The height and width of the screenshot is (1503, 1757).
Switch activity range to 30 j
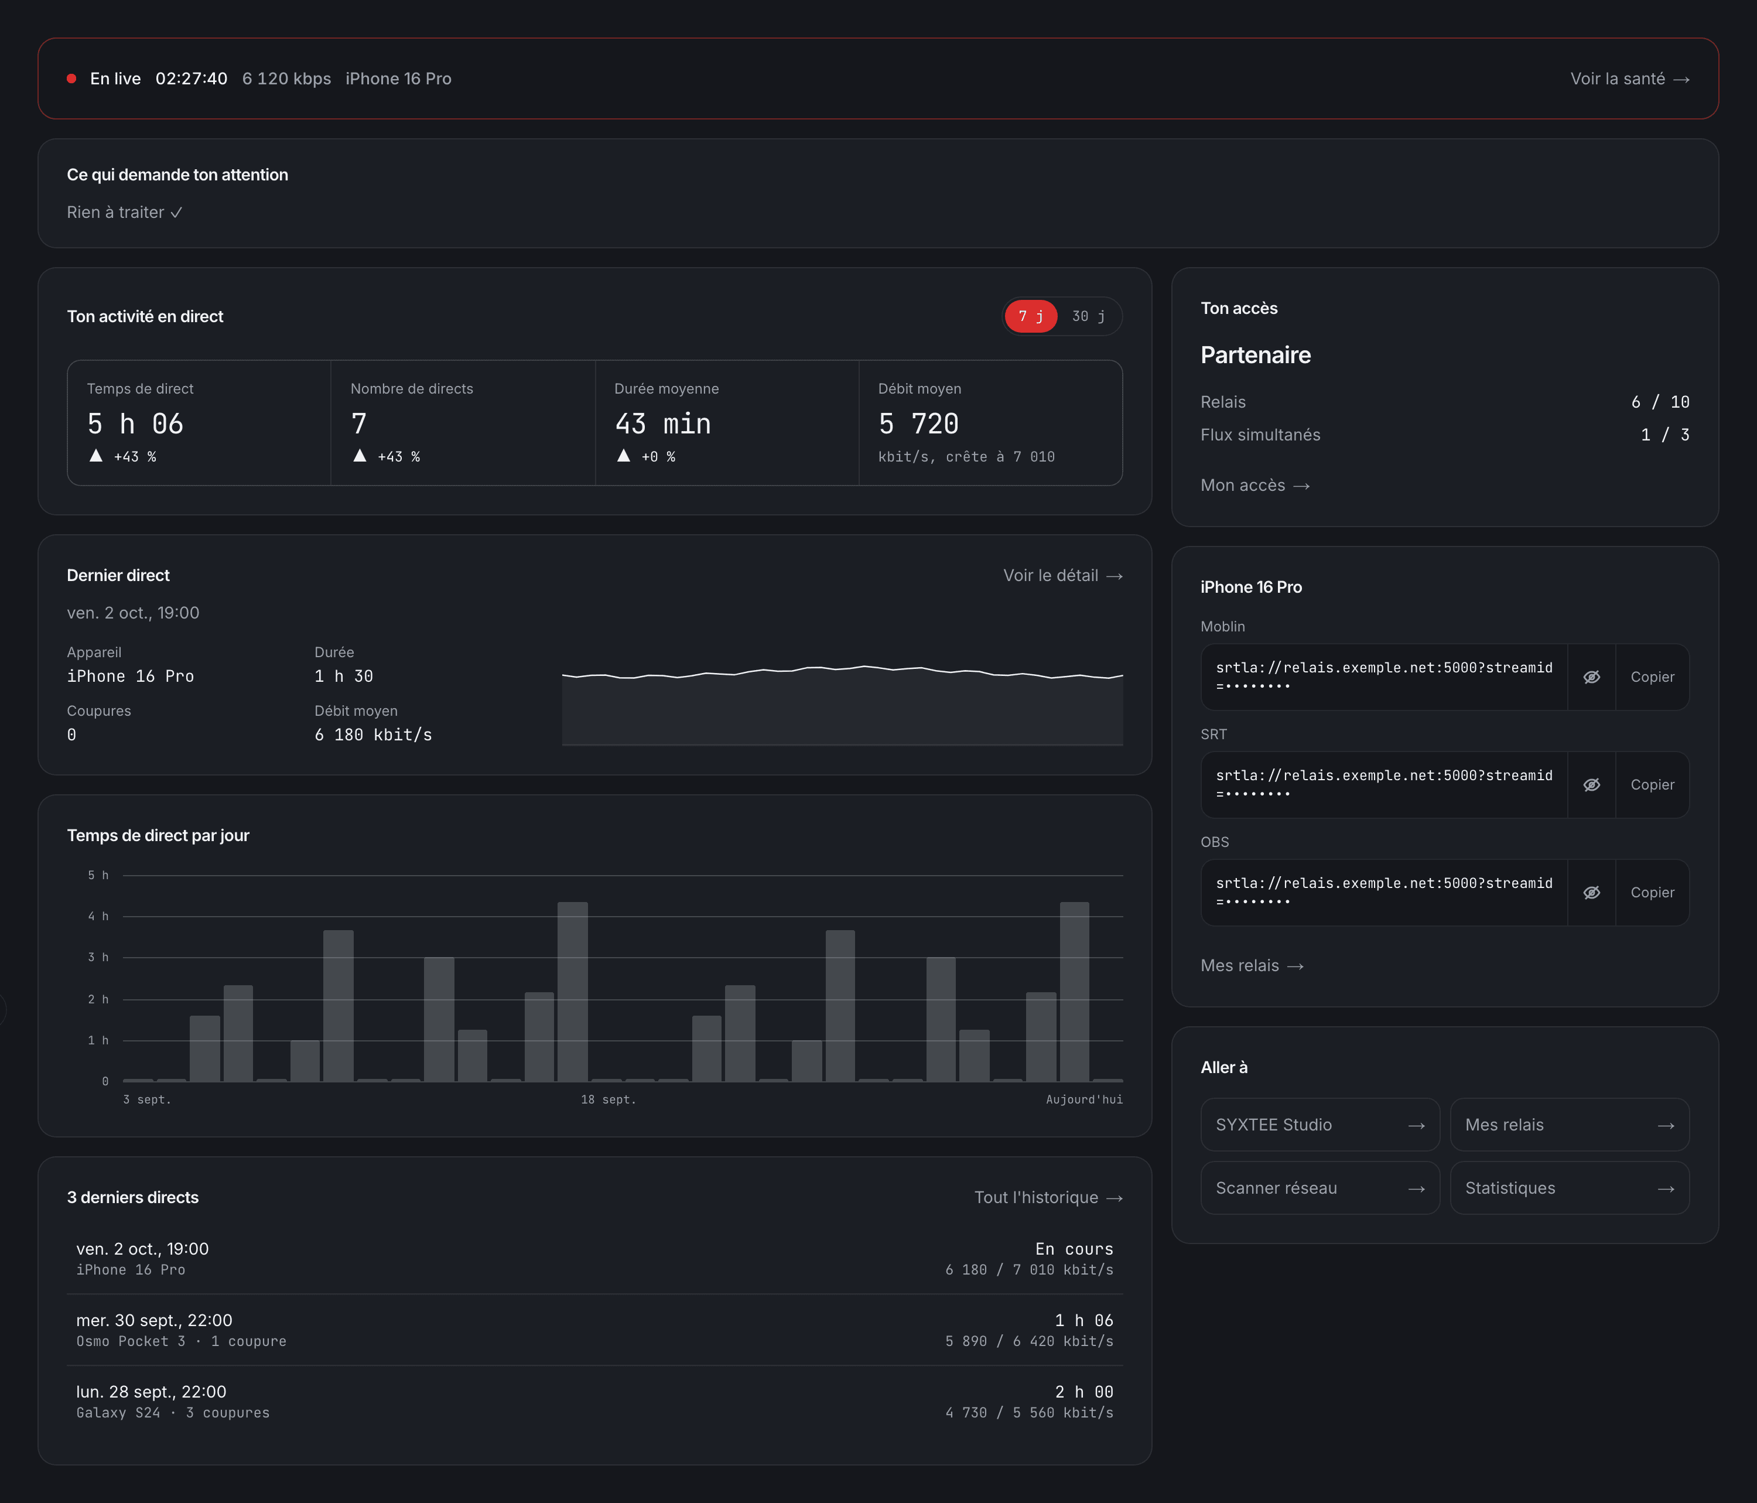(1088, 316)
